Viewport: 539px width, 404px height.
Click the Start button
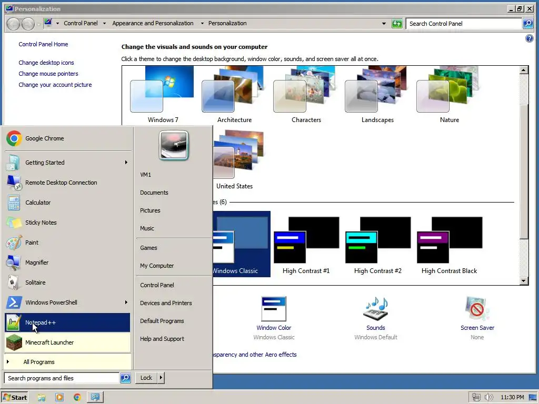tap(15, 398)
